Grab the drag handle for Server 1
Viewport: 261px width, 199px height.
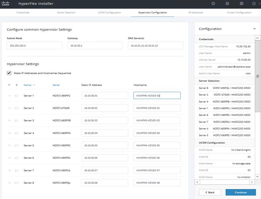(10, 95)
